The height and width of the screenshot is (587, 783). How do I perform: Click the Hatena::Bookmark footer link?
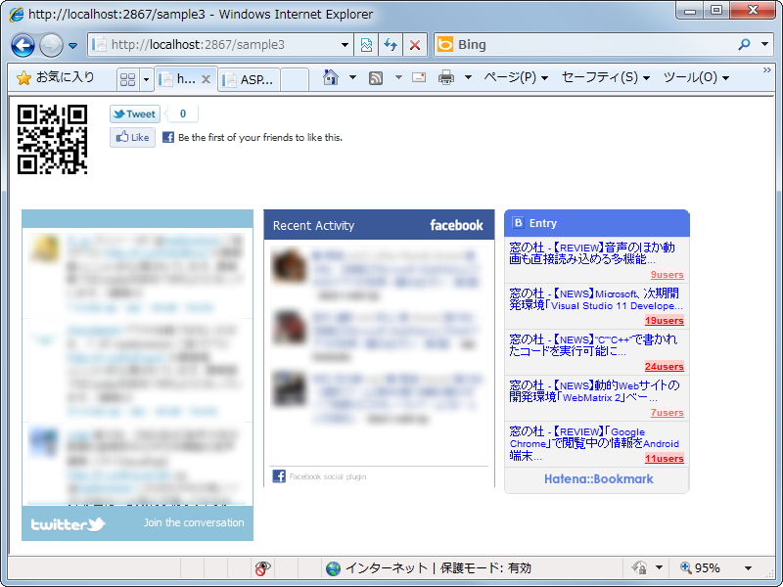coord(598,479)
